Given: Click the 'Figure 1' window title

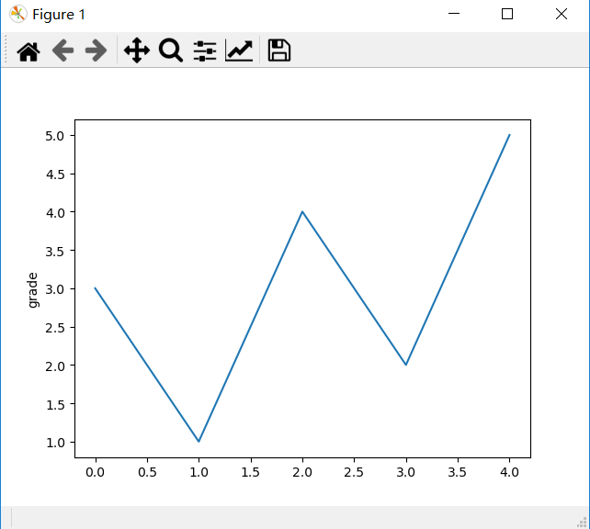Looking at the screenshot, I should [x=59, y=15].
